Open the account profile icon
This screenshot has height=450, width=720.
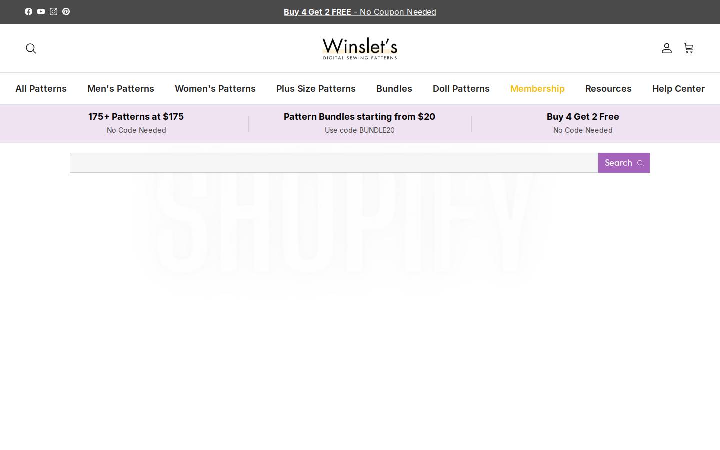[666, 48]
